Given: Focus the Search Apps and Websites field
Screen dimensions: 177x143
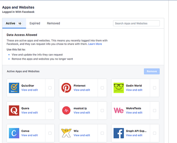Looking at the screenshot, I should pos(136,23).
